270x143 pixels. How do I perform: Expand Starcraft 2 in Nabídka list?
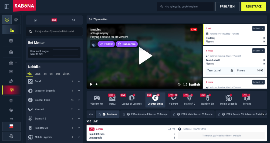tap(79, 118)
